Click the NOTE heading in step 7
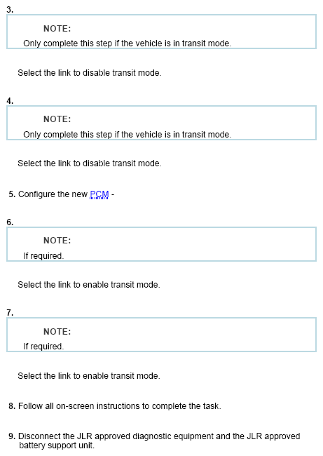 (57, 332)
